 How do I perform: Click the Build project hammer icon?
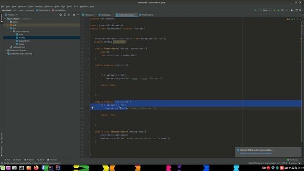256,10
